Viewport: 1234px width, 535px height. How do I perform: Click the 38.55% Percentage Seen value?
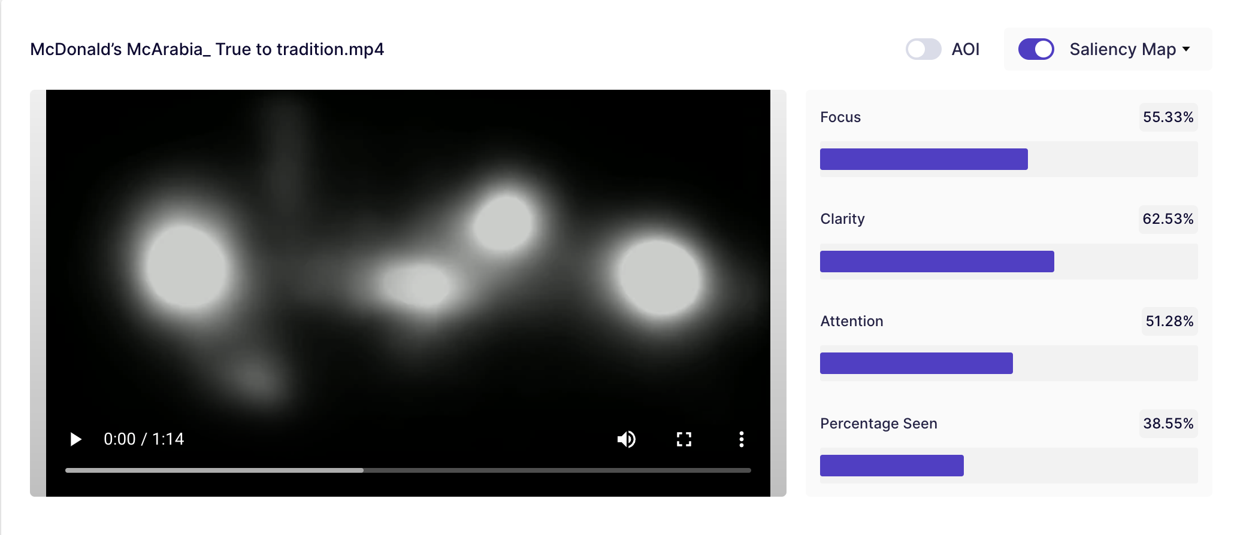point(1168,424)
